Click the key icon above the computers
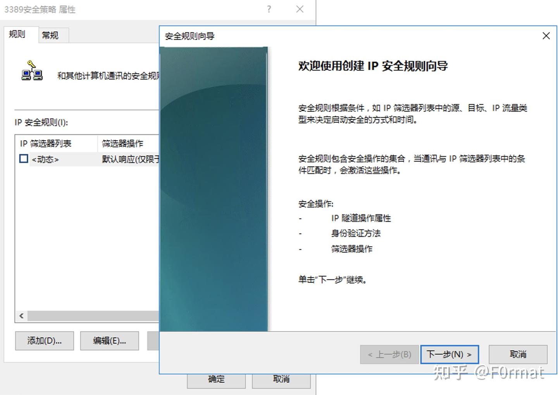The height and width of the screenshot is (395, 558). pos(32,63)
